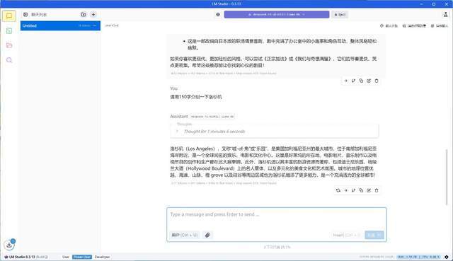The image size is (453, 261).
Task: Copy the Los Angeles response
Action: [361, 190]
